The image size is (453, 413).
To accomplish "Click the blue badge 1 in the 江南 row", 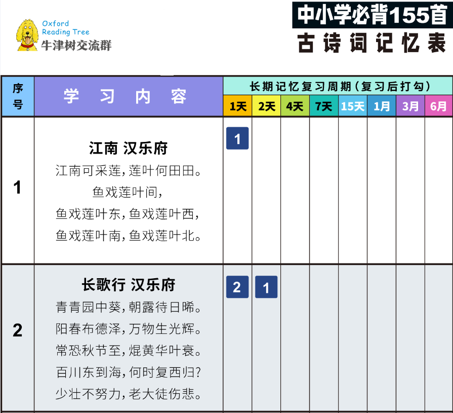I will 237,138.
